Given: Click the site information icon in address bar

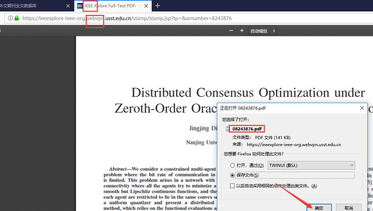Looking at the screenshot, I should point(10,19).
